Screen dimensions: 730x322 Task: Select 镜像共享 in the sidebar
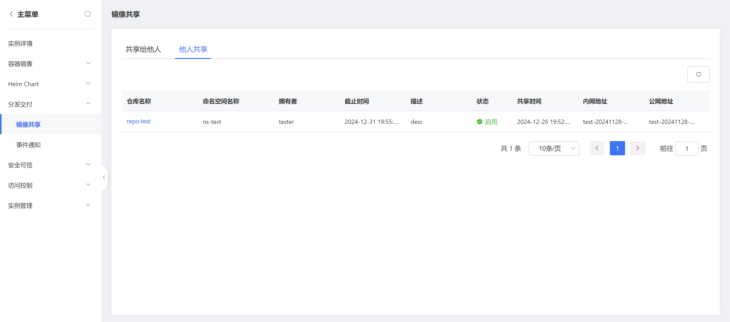(x=28, y=124)
